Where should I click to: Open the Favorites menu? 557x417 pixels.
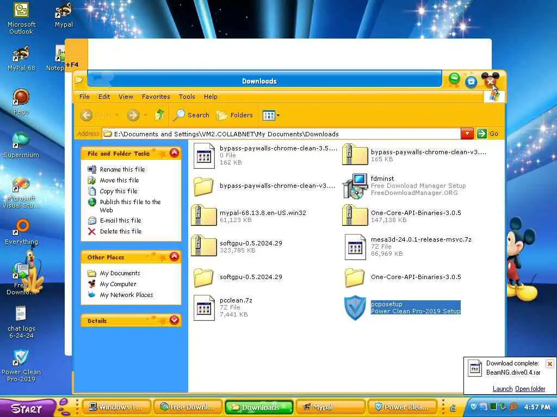click(156, 97)
